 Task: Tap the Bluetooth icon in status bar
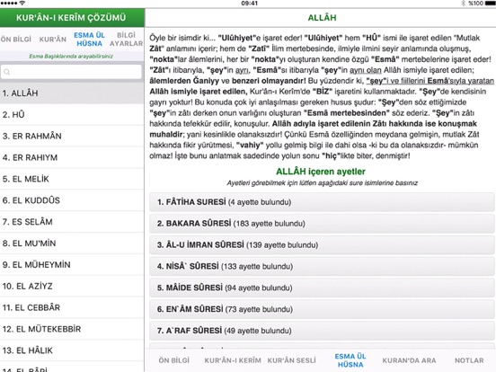tap(463, 4)
